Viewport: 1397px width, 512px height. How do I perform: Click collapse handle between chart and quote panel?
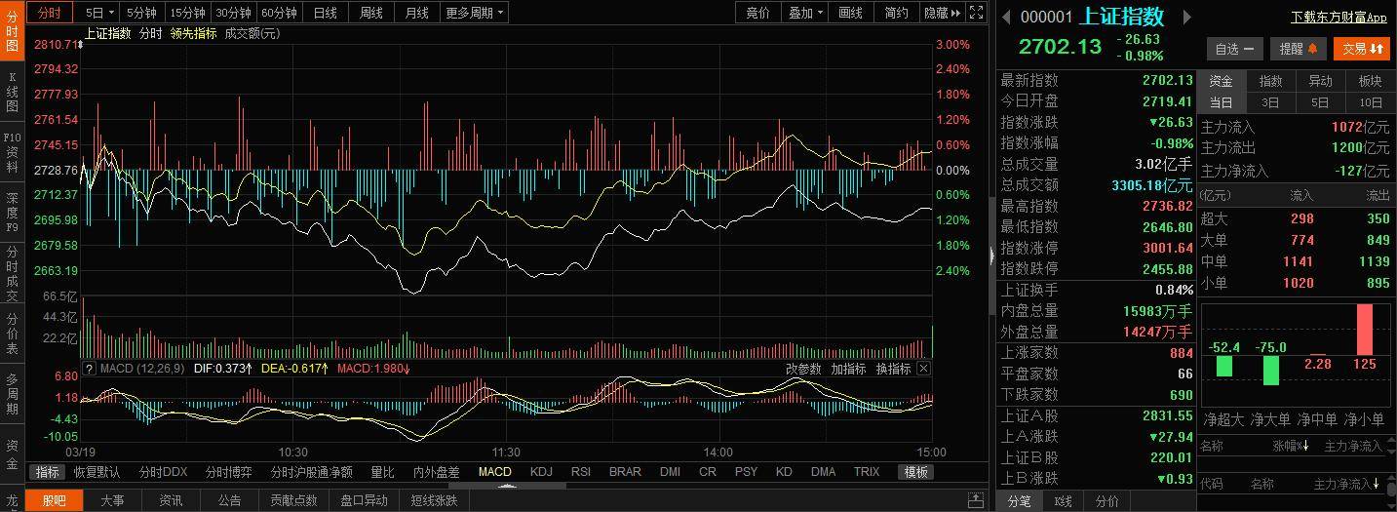click(991, 255)
